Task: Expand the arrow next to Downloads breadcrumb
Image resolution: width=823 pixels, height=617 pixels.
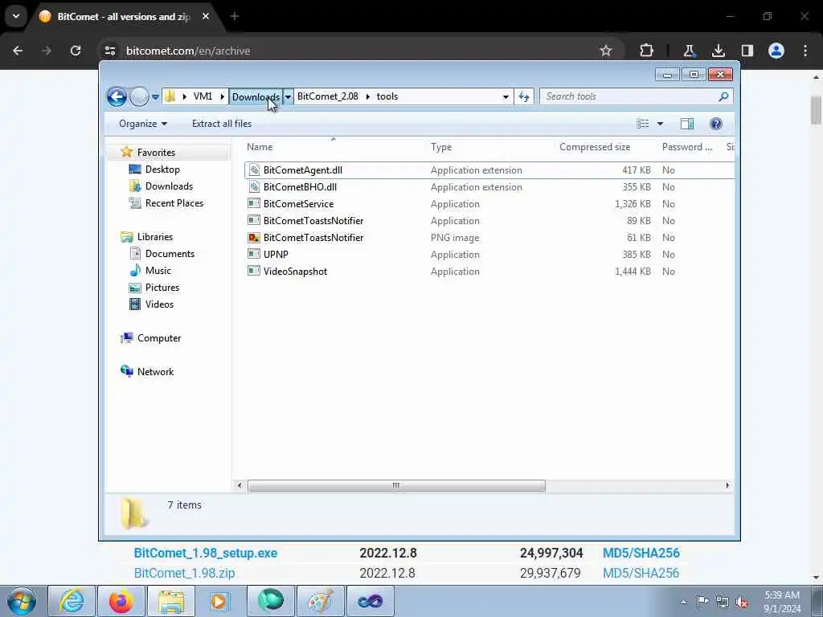Action: [288, 96]
